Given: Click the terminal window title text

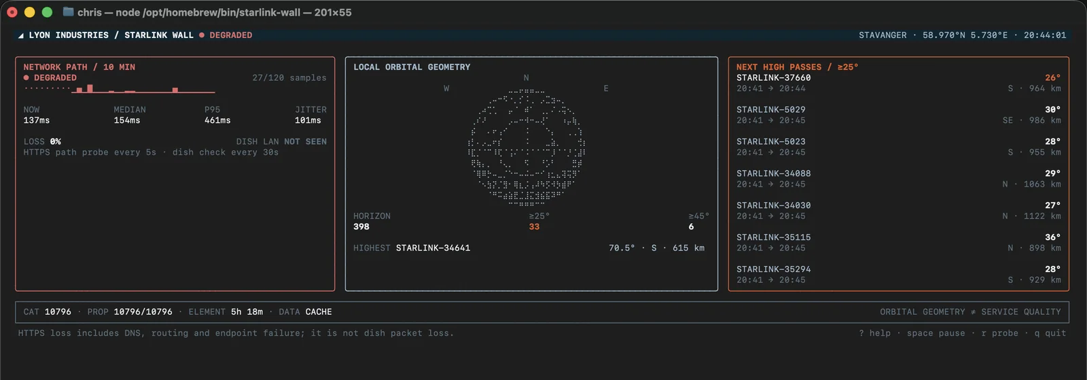Looking at the screenshot, I should click(215, 12).
